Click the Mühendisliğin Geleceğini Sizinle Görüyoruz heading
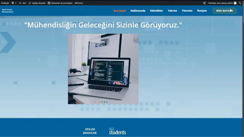 103,25
